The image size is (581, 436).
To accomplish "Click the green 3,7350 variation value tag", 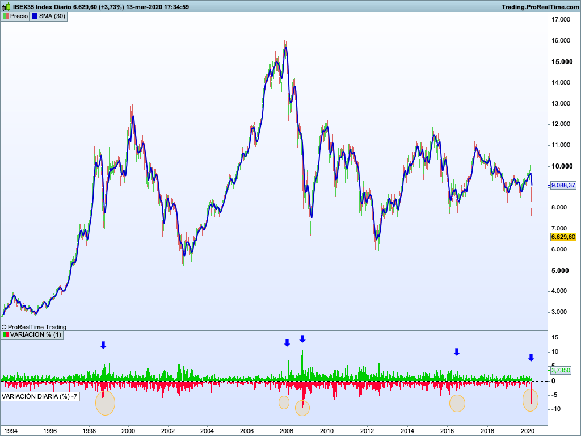I will point(561,370).
